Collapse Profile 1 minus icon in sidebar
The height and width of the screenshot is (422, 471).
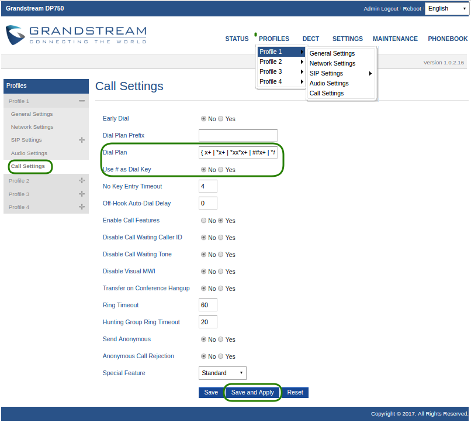[82, 101]
